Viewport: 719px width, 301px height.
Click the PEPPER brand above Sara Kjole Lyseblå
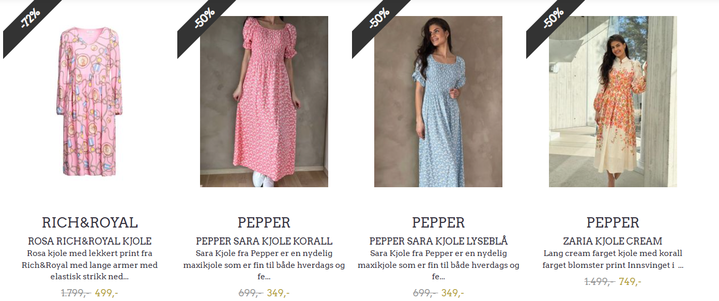pos(438,222)
